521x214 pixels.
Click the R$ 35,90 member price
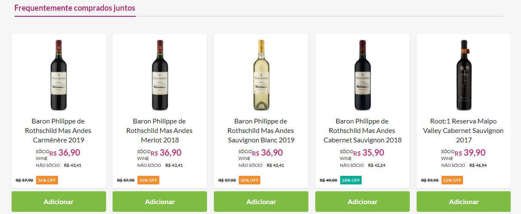[x=369, y=153]
